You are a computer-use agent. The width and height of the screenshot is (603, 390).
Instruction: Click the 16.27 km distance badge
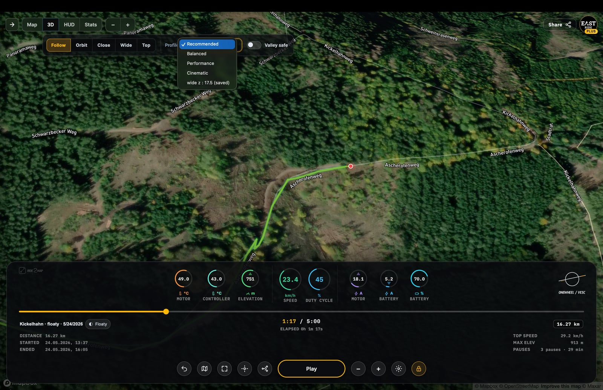click(x=568, y=324)
